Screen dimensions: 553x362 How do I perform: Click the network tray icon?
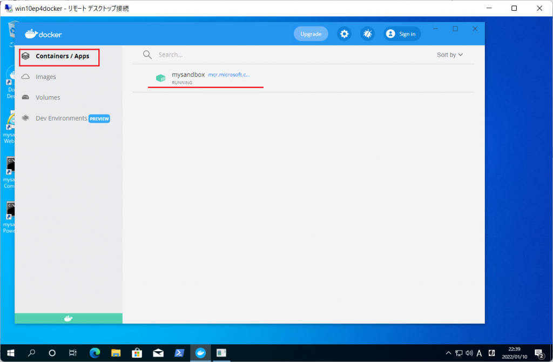pos(459,353)
